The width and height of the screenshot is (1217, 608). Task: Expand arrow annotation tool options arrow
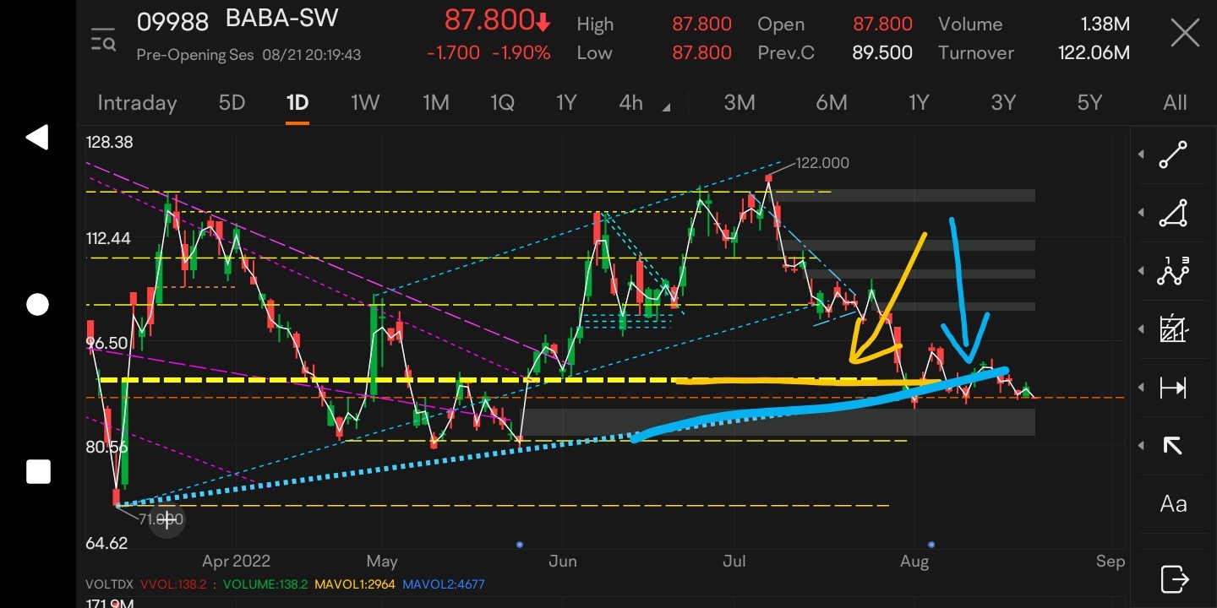pyautogui.click(x=1141, y=446)
